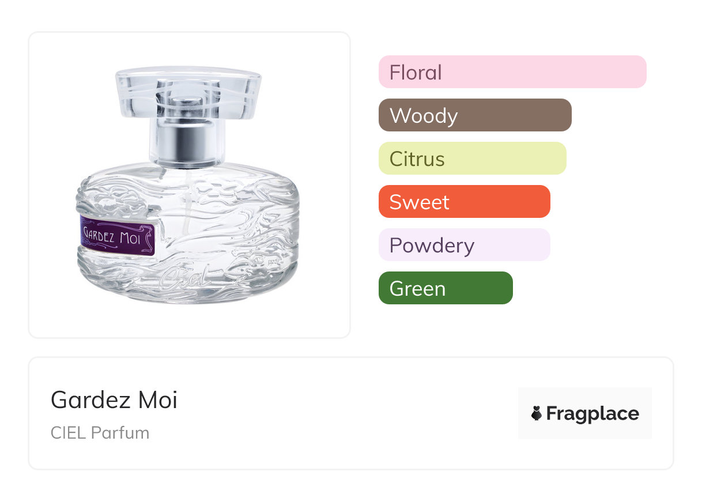This screenshot has height=498, width=702.
Task: Select the Woody accord bar
Action: [475, 115]
